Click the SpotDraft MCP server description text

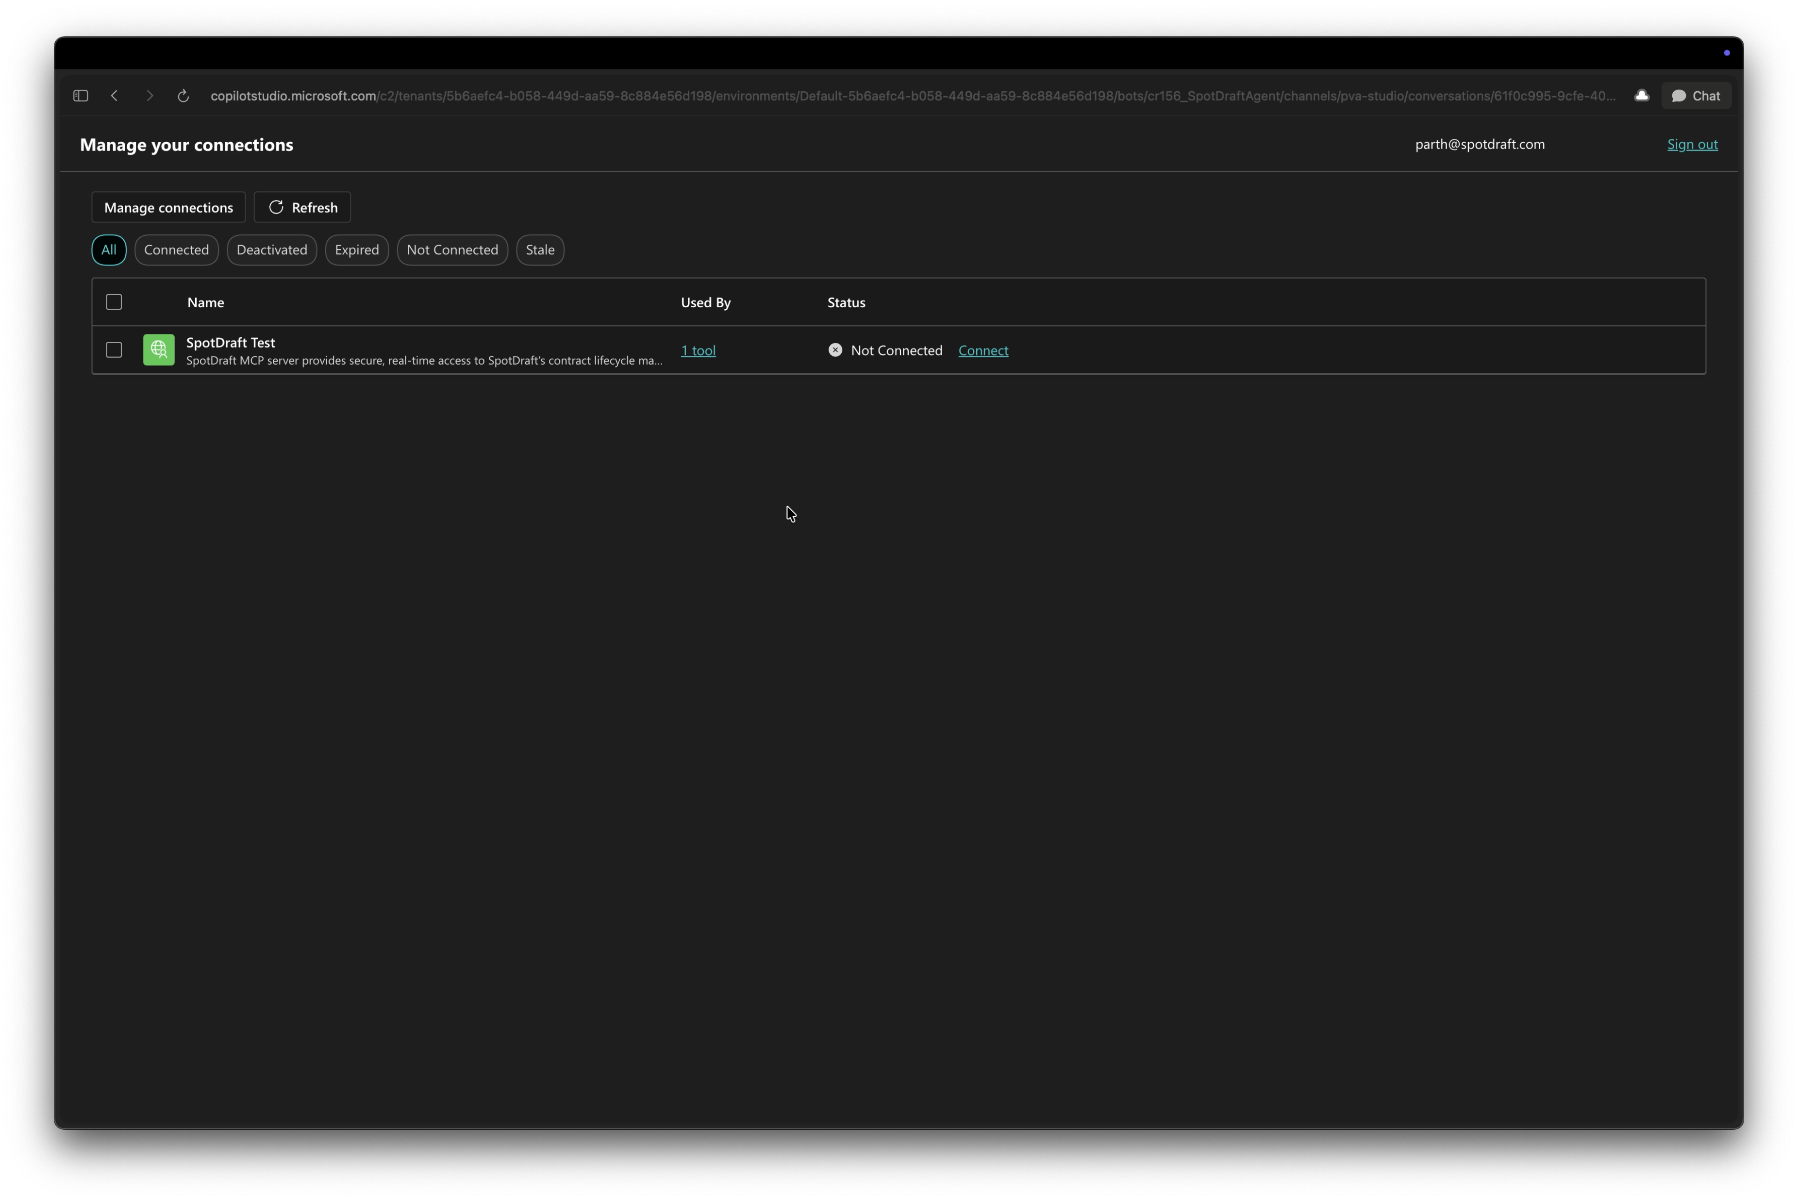pos(424,361)
